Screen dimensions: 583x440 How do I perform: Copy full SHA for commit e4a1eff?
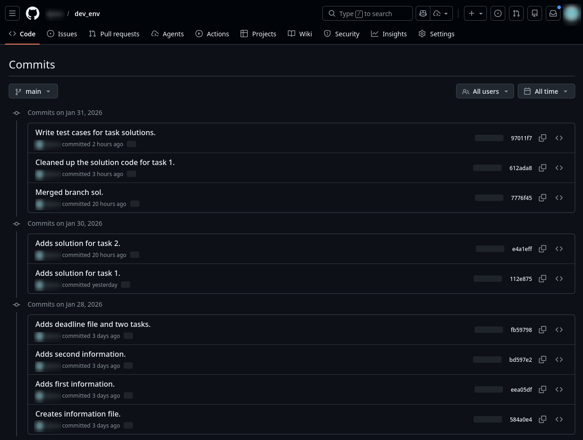(x=543, y=249)
